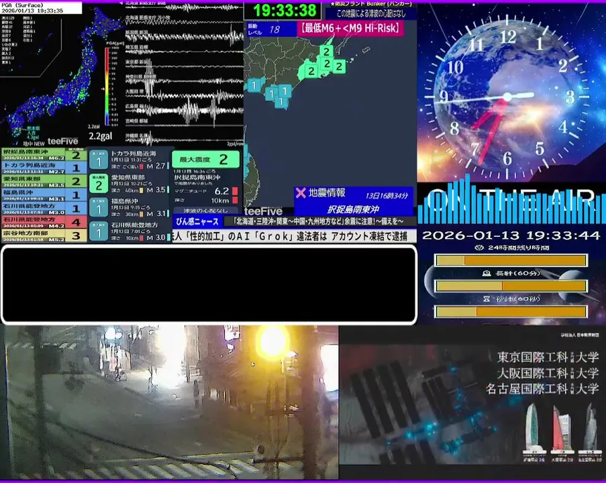The height and width of the screenshot is (483, 606).
Task: Click この地震による津波の心配はなし message
Action: click(x=370, y=13)
